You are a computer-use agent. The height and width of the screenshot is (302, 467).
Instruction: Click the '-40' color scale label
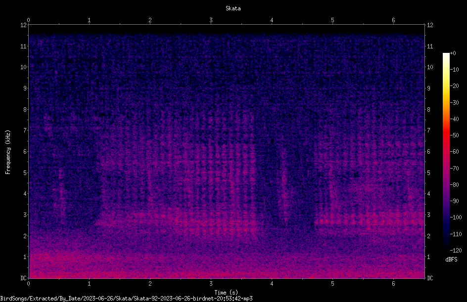(454, 119)
